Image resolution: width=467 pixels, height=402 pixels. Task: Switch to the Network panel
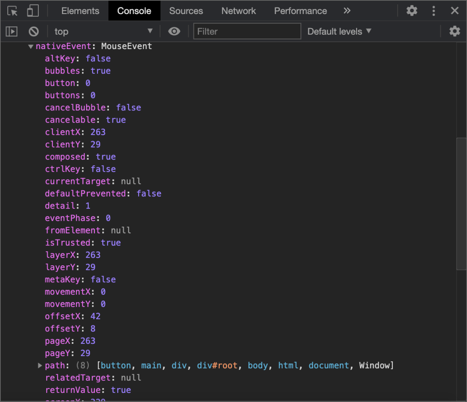point(238,11)
